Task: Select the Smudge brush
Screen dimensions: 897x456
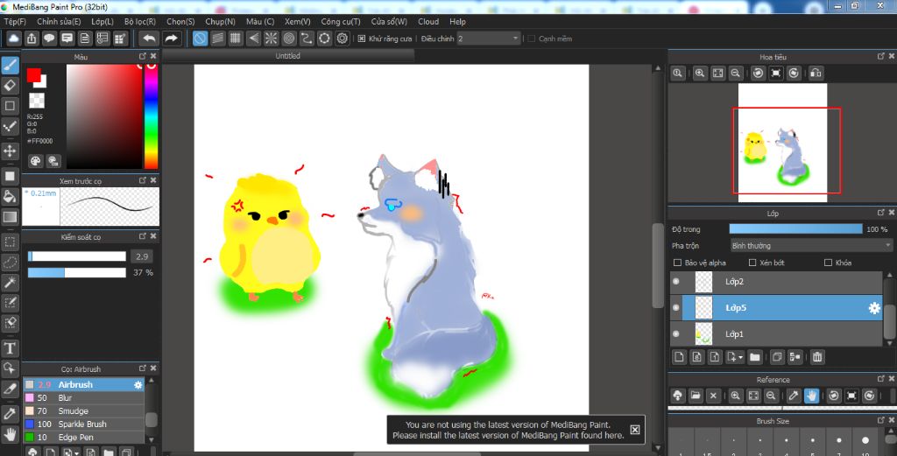Action: coord(83,411)
